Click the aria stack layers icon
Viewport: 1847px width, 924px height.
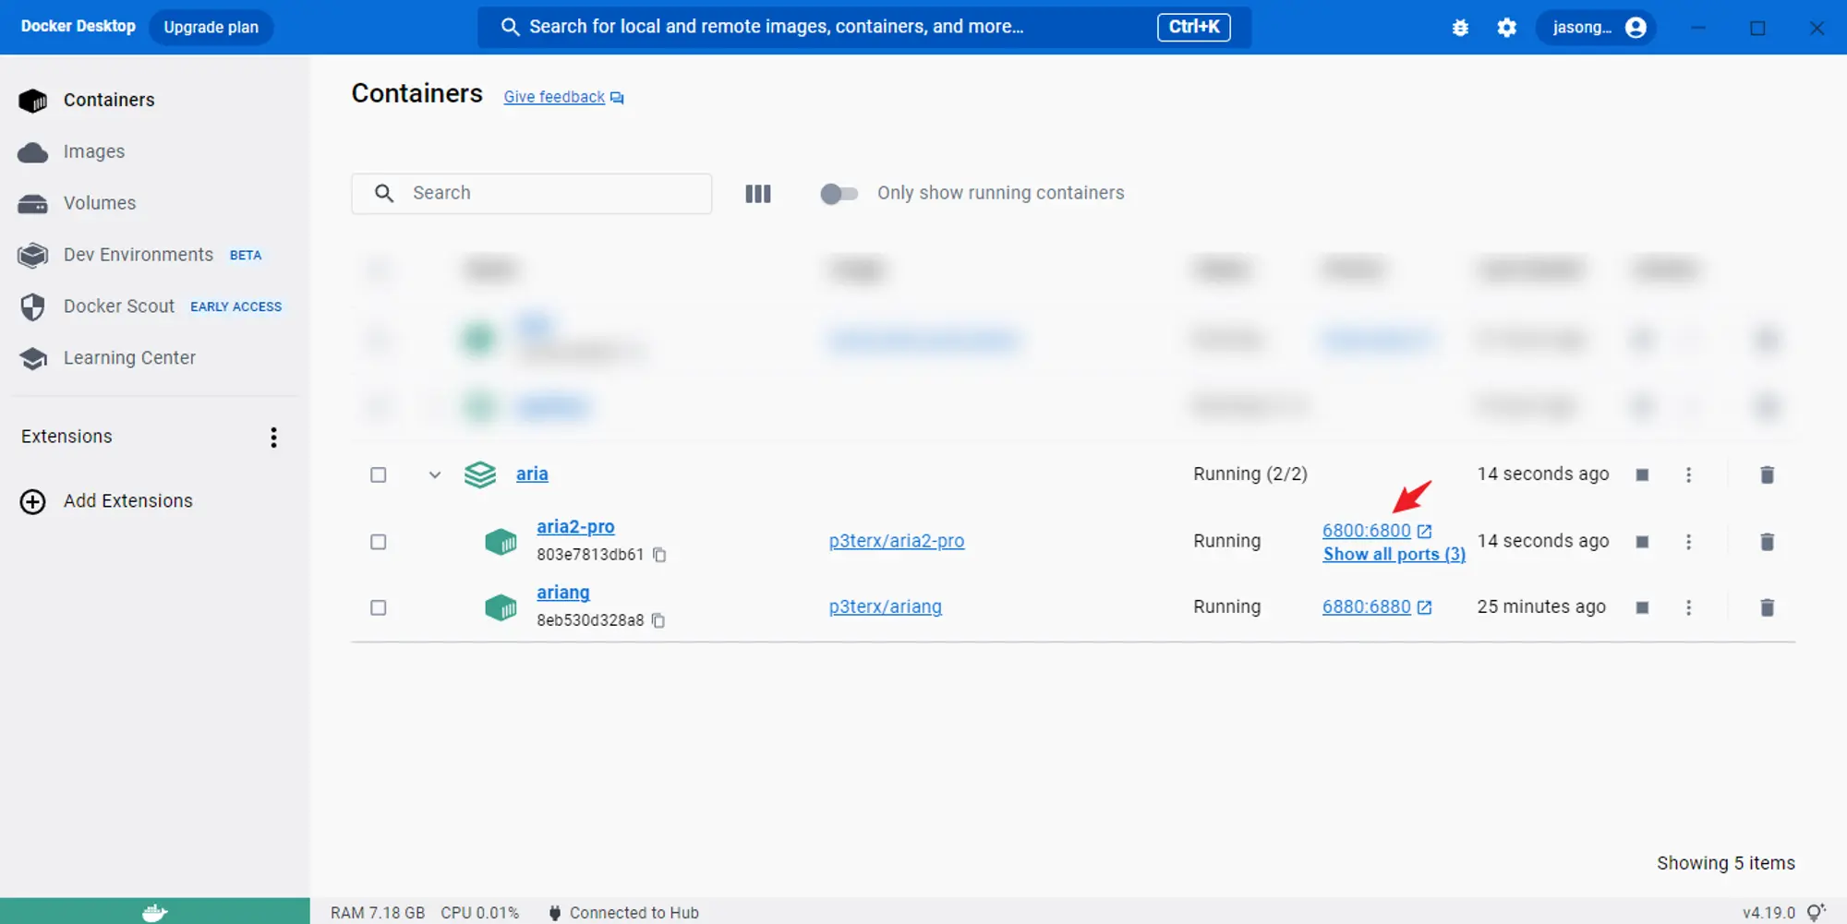(x=480, y=474)
